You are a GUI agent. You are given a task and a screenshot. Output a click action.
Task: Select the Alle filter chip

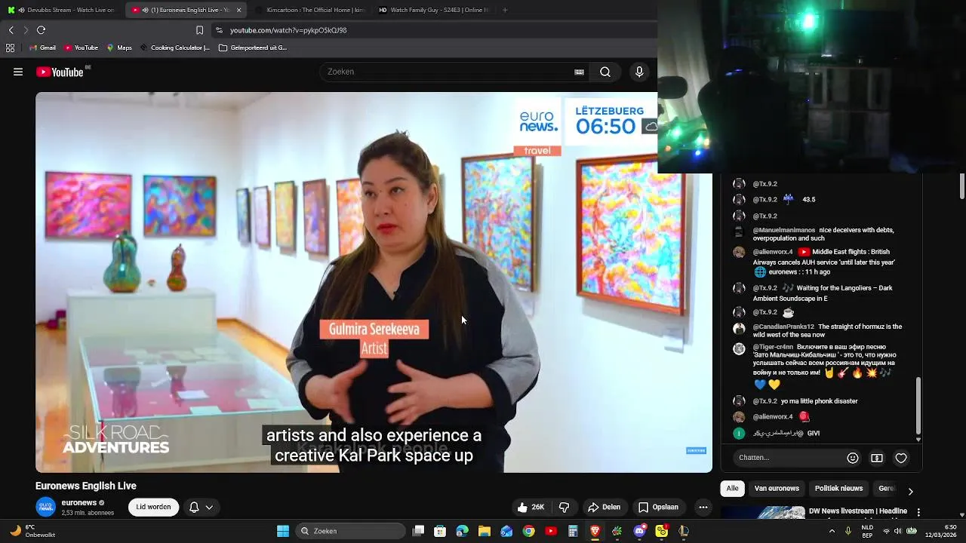tap(732, 489)
